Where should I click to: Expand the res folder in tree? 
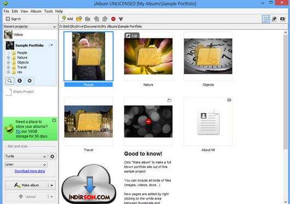pyautogui.click(x=8, y=72)
